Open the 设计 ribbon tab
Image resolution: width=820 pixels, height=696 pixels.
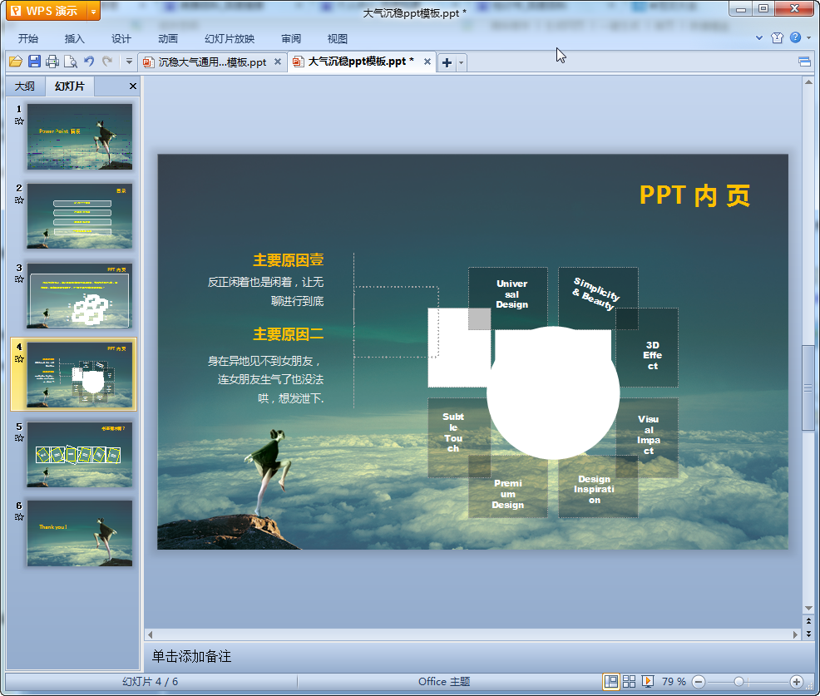pyautogui.click(x=121, y=39)
